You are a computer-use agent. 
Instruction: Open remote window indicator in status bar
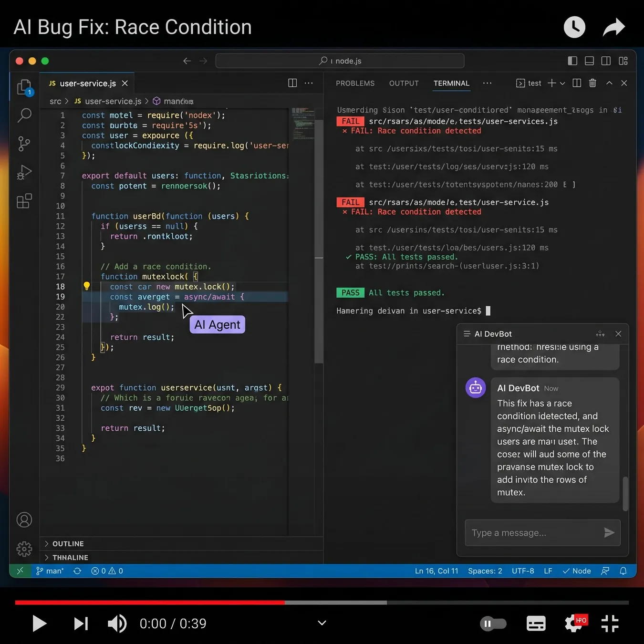coord(20,571)
